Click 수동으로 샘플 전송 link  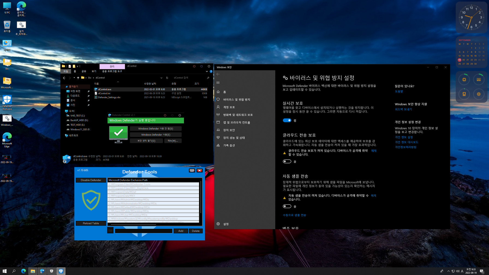coord(294,215)
